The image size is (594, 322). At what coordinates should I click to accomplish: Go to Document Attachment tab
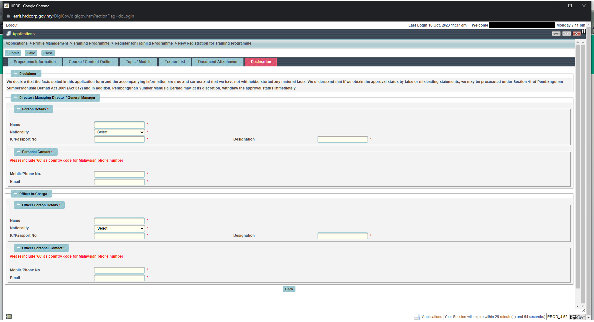[x=218, y=62]
